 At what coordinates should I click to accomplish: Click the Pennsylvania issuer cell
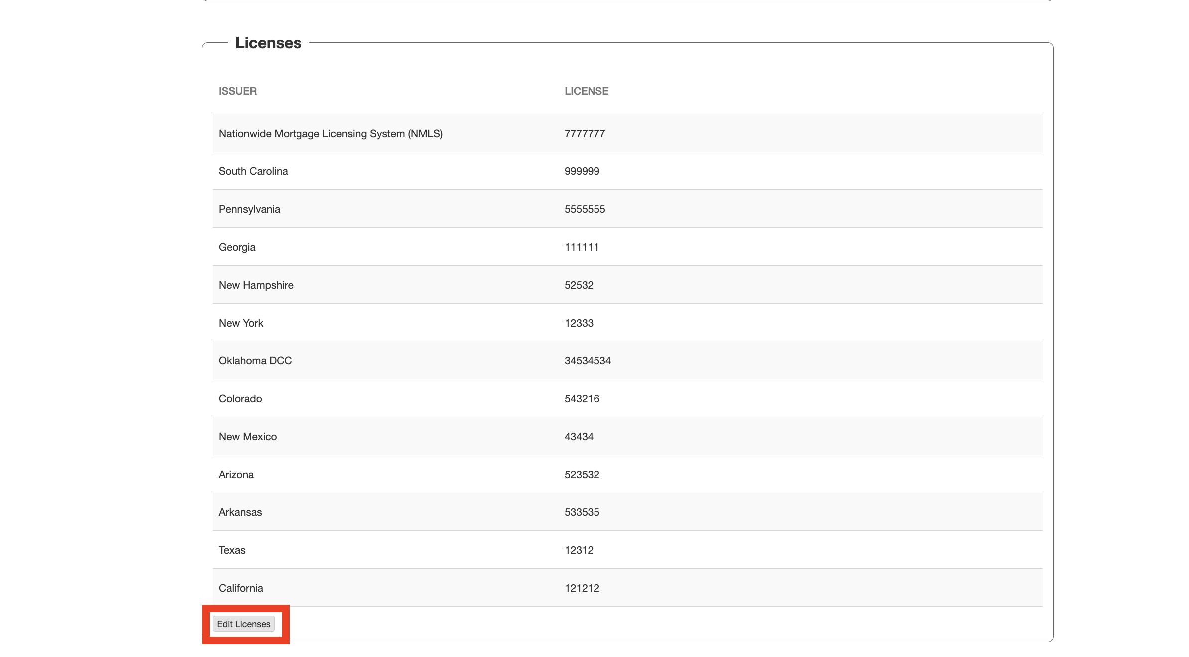coord(249,209)
